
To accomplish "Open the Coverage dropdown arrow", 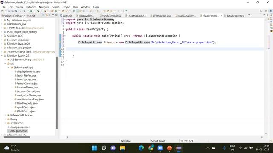I will click(x=41, y=11).
